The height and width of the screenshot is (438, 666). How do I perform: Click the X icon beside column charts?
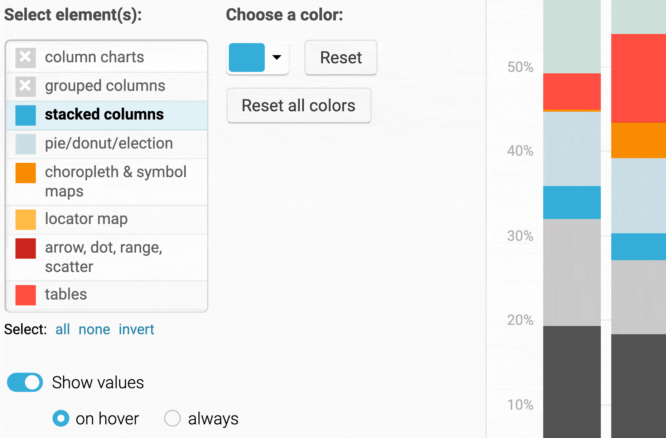[x=25, y=57]
